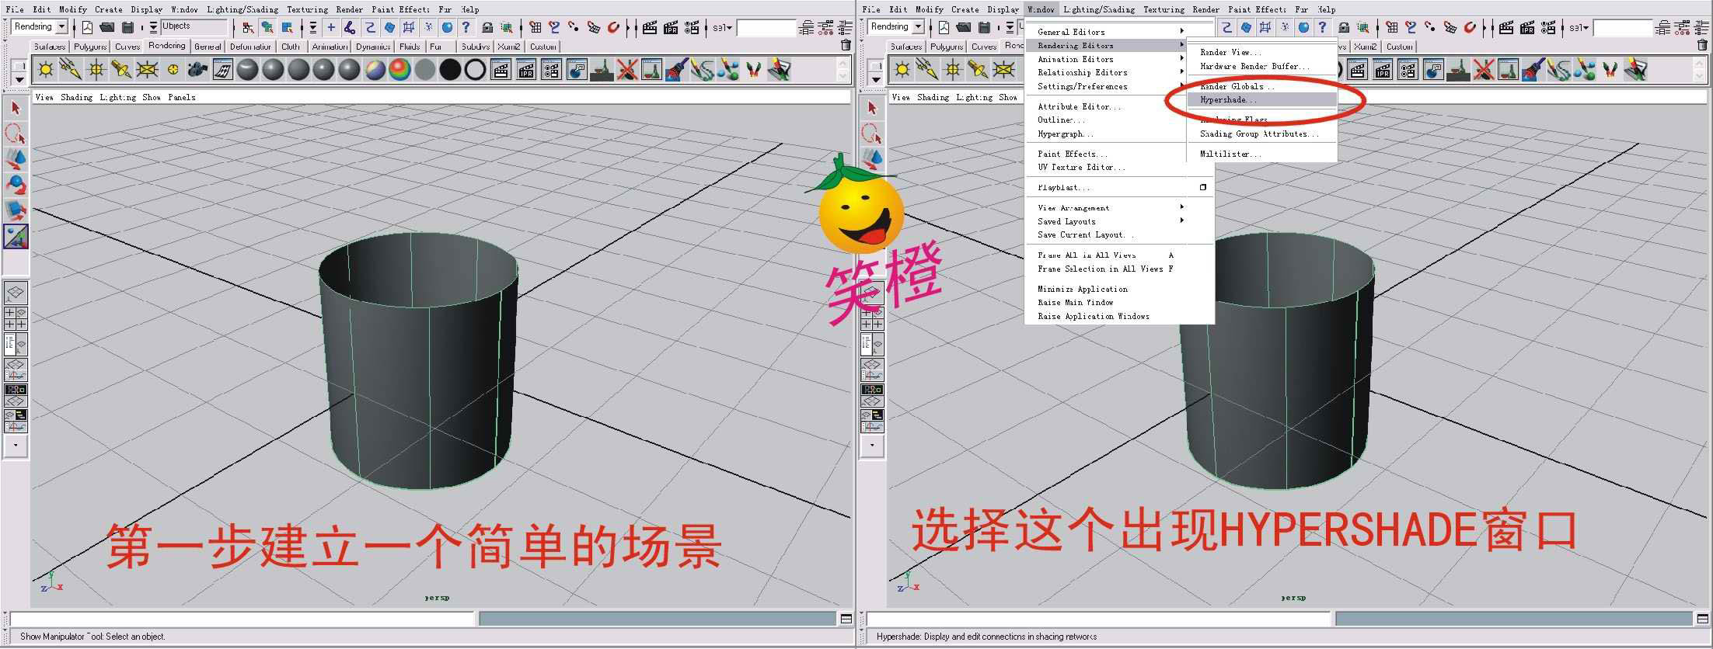Open layout dropdown arrow below left toolbox
This screenshot has height=649, width=1713.
(16, 446)
